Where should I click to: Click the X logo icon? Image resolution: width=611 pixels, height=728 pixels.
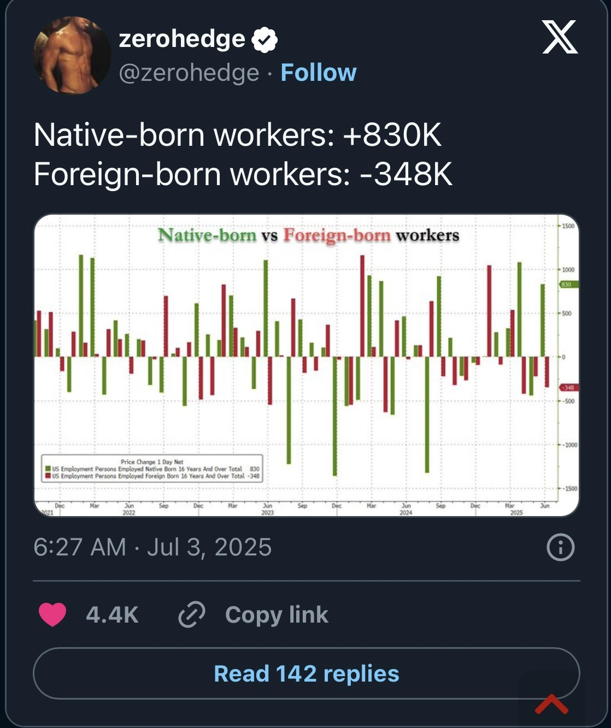[560, 37]
